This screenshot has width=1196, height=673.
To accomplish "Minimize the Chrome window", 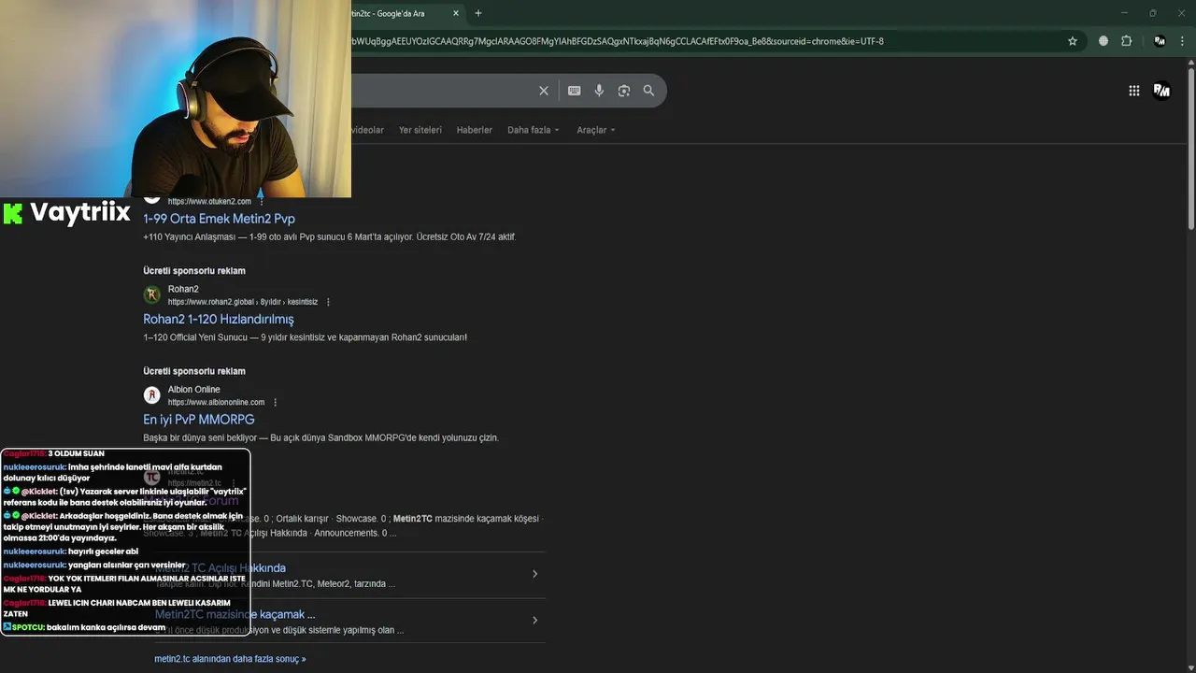I will pyautogui.click(x=1124, y=13).
